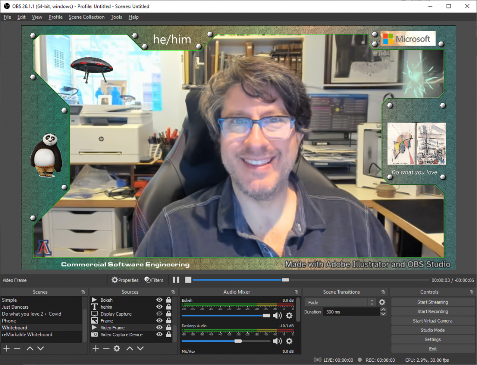Start the Virtual Camera
Screen dimensions: 477x365
point(433,321)
